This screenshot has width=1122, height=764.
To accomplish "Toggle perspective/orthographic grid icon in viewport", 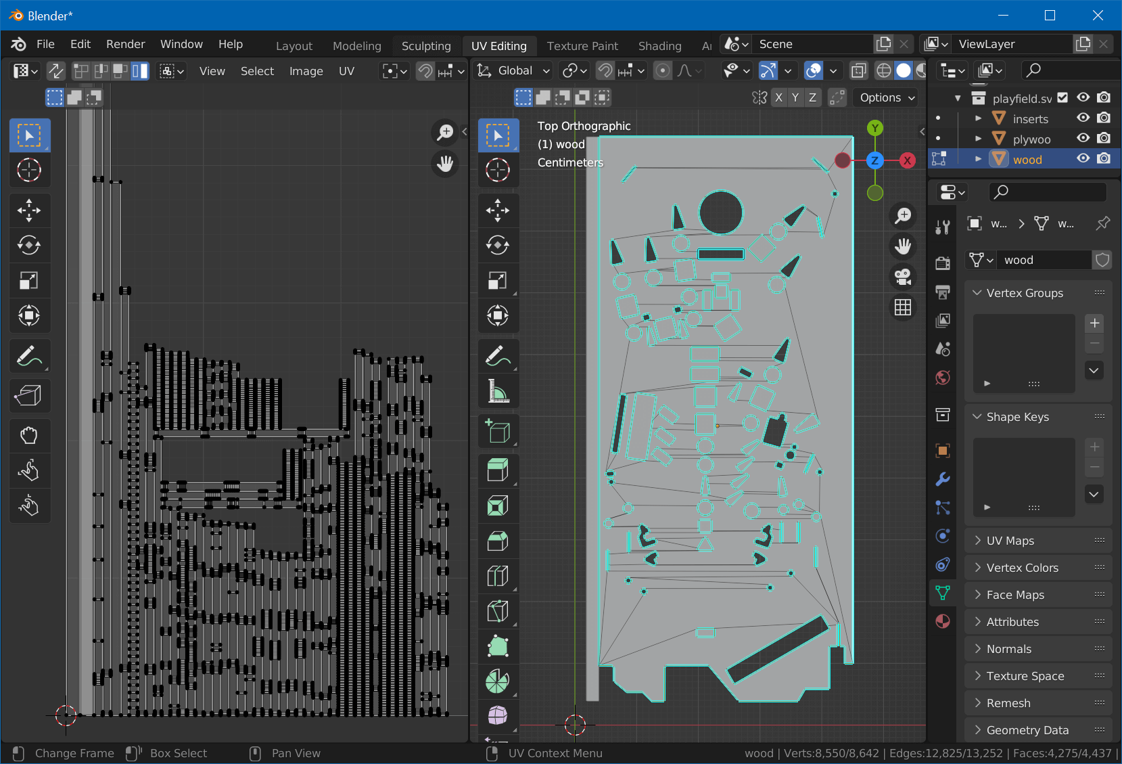I will (903, 307).
